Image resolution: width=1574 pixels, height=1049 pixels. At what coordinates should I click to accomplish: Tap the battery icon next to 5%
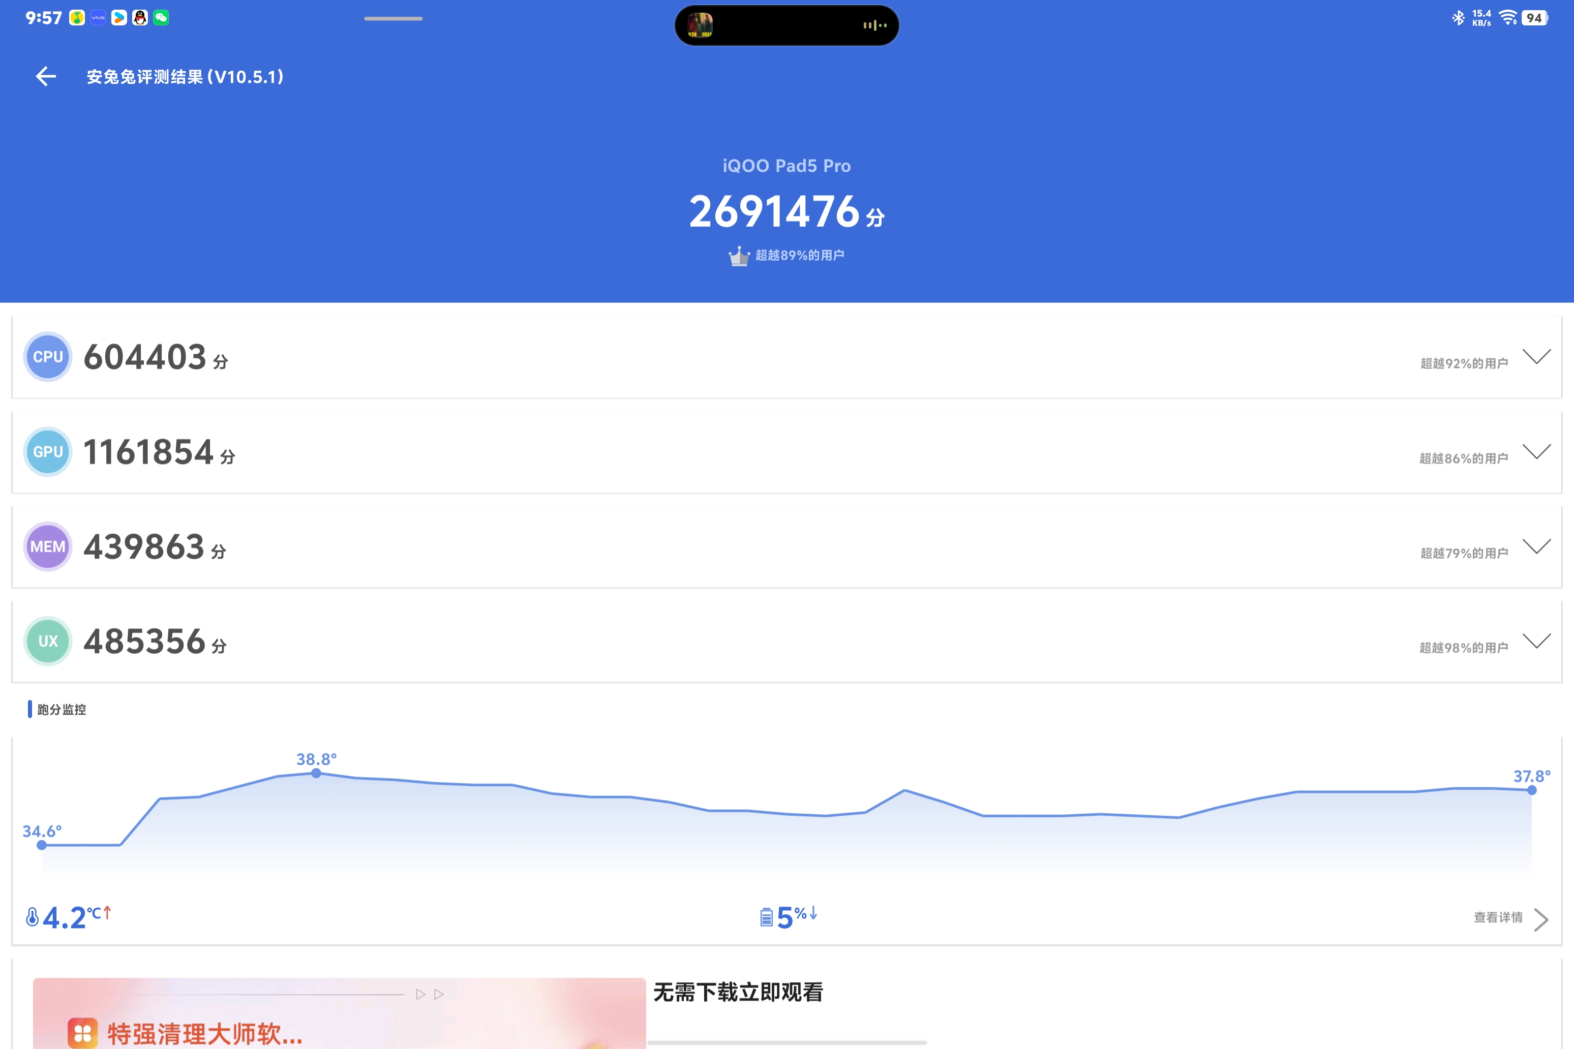click(x=766, y=917)
